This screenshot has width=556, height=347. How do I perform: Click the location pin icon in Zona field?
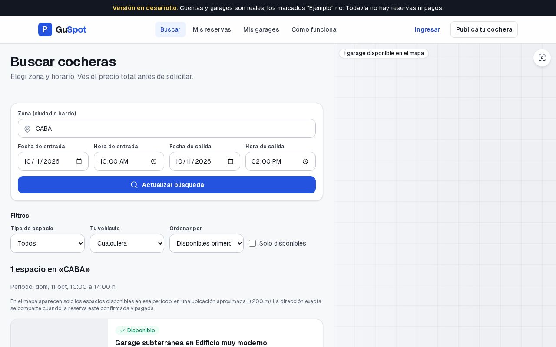point(27,129)
